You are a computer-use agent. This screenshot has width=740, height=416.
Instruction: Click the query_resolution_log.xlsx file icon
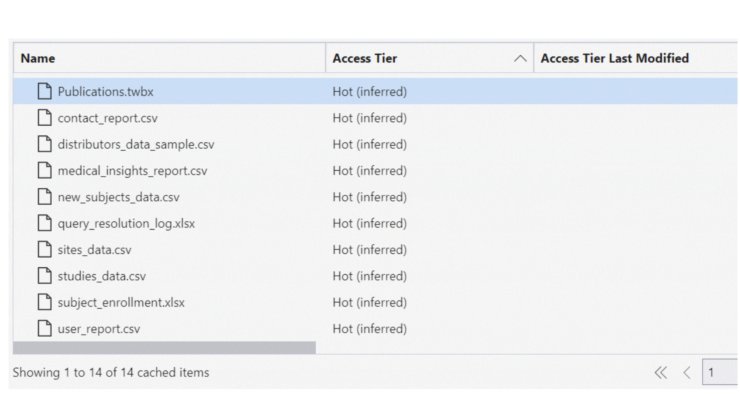(45, 223)
